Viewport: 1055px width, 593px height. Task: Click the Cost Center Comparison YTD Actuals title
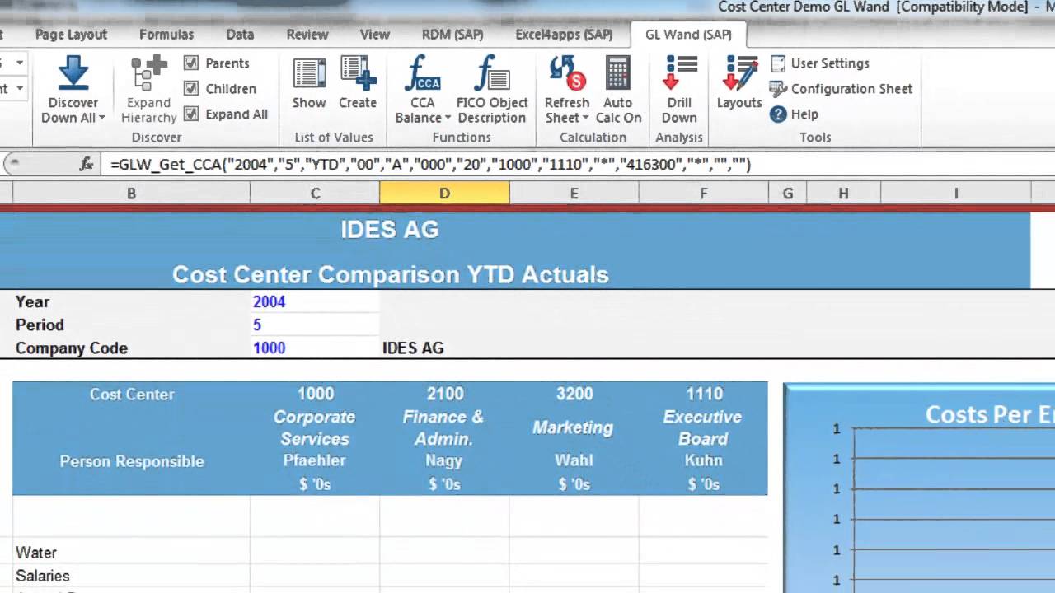pyautogui.click(x=390, y=274)
